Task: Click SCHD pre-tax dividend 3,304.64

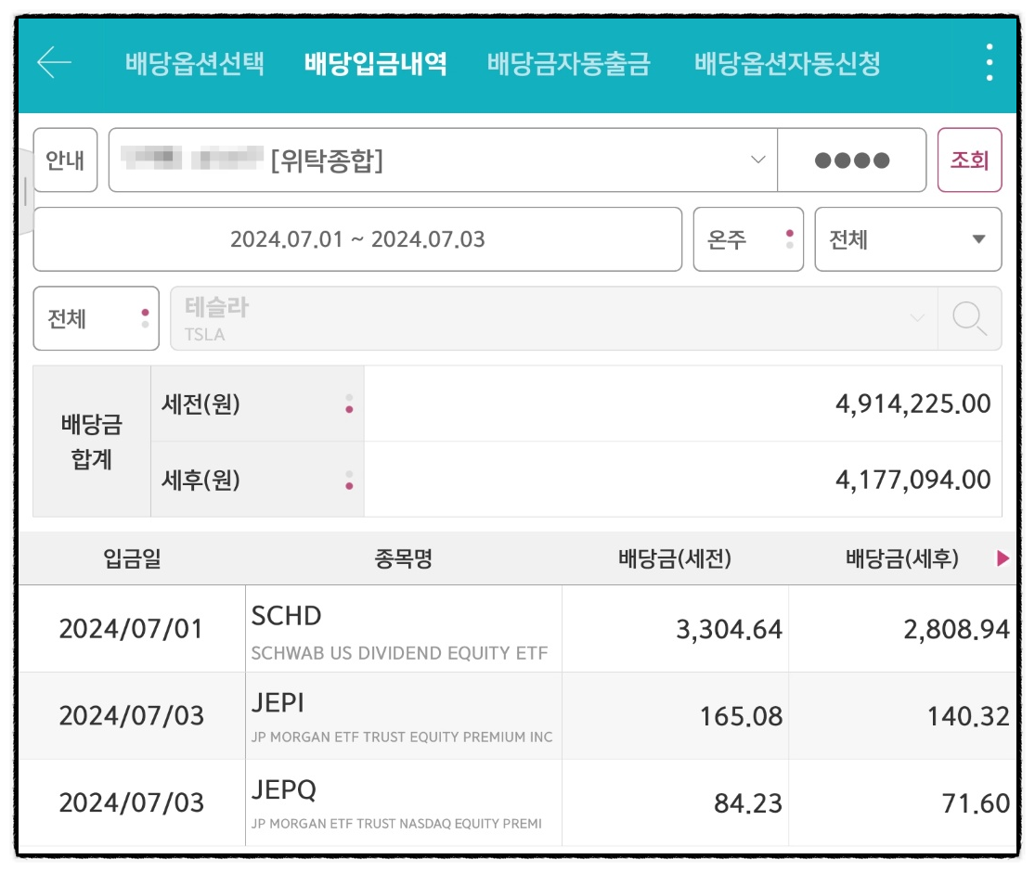Action: pyautogui.click(x=729, y=629)
